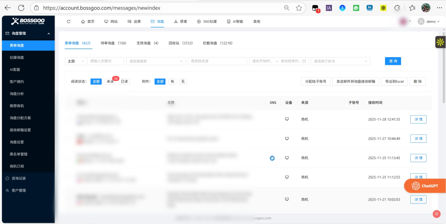Open the 请选择国家 country dropdown
Screen dimensions: 446x224
click(x=156, y=61)
